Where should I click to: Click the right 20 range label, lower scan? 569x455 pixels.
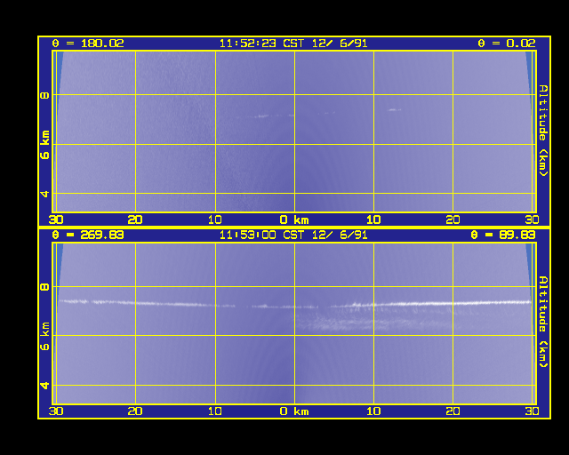tap(453, 411)
